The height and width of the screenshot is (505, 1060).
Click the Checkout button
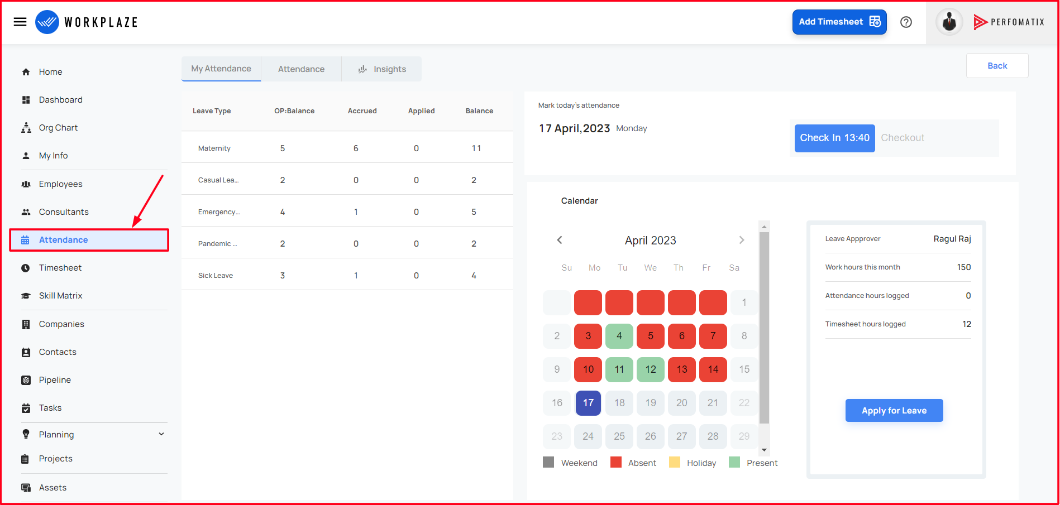coord(903,138)
